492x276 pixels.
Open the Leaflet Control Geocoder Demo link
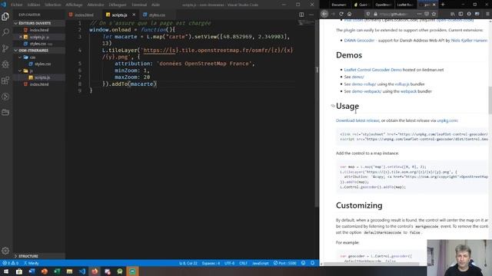coord(373,70)
